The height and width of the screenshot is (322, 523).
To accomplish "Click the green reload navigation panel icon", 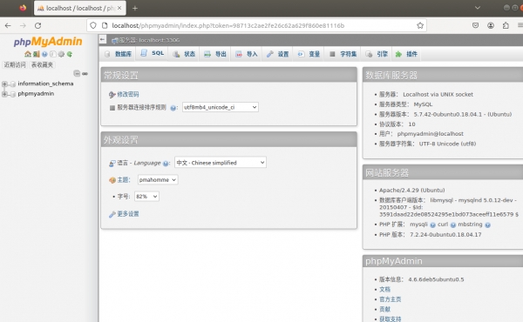I will click(x=70, y=54).
